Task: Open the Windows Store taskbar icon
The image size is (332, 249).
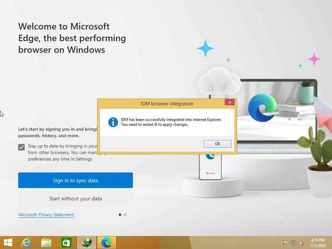Action: (66, 243)
